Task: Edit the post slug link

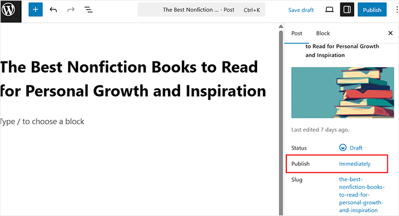Action: pos(361,195)
